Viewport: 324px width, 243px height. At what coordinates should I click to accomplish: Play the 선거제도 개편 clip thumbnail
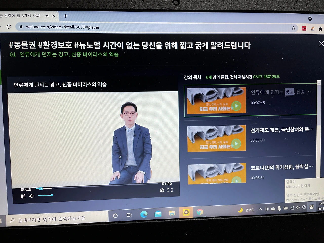pos(216,138)
